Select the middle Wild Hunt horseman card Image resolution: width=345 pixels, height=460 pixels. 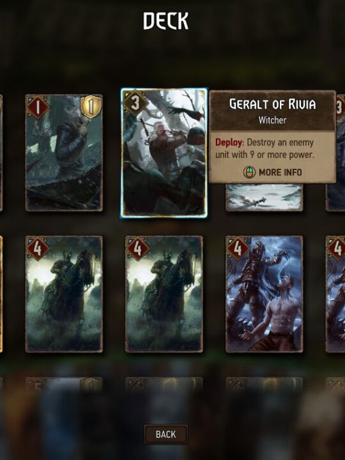(164, 294)
